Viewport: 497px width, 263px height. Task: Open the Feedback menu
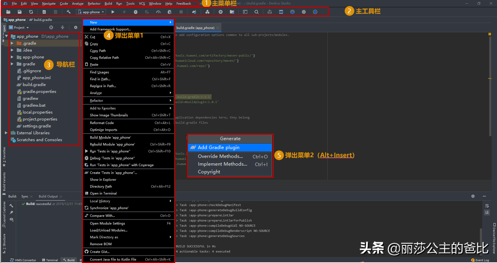(x=184, y=4)
